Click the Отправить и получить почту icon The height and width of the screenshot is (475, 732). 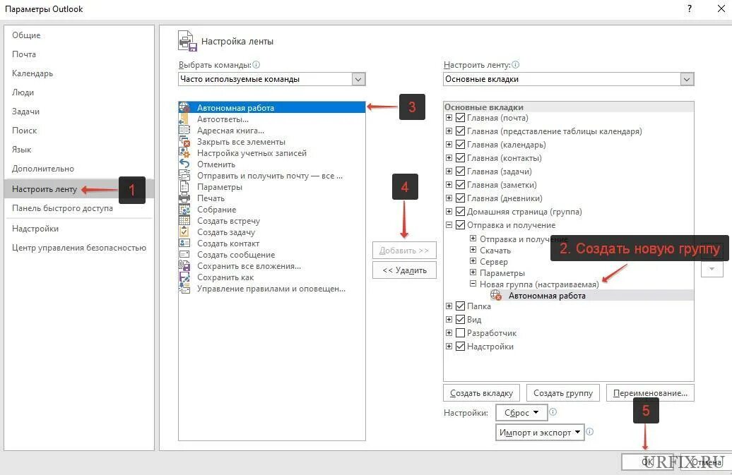tap(184, 176)
